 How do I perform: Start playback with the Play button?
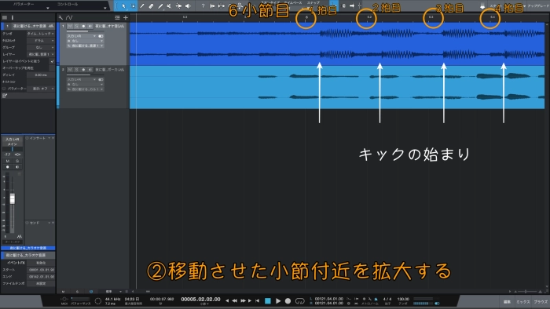[278, 300]
